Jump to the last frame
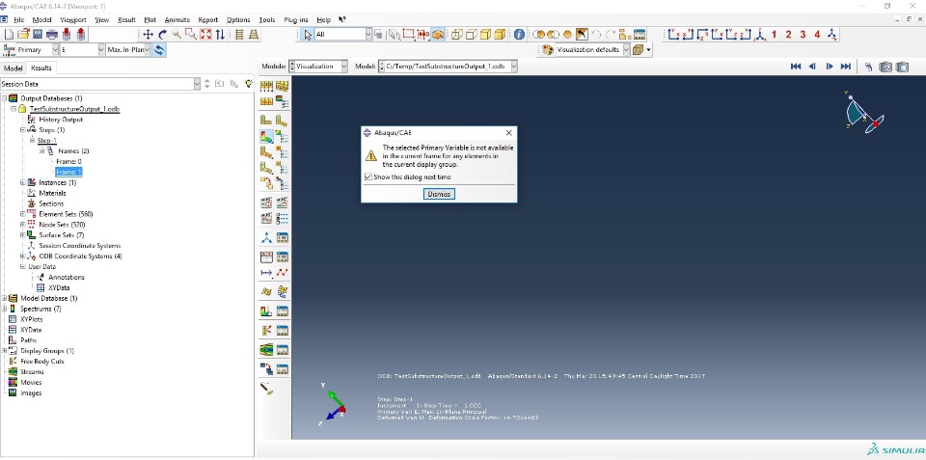Image resolution: width=926 pixels, height=460 pixels. point(846,67)
